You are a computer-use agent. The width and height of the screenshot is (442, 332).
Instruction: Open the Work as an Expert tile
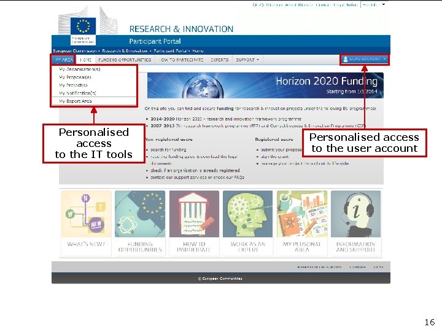[x=248, y=223]
